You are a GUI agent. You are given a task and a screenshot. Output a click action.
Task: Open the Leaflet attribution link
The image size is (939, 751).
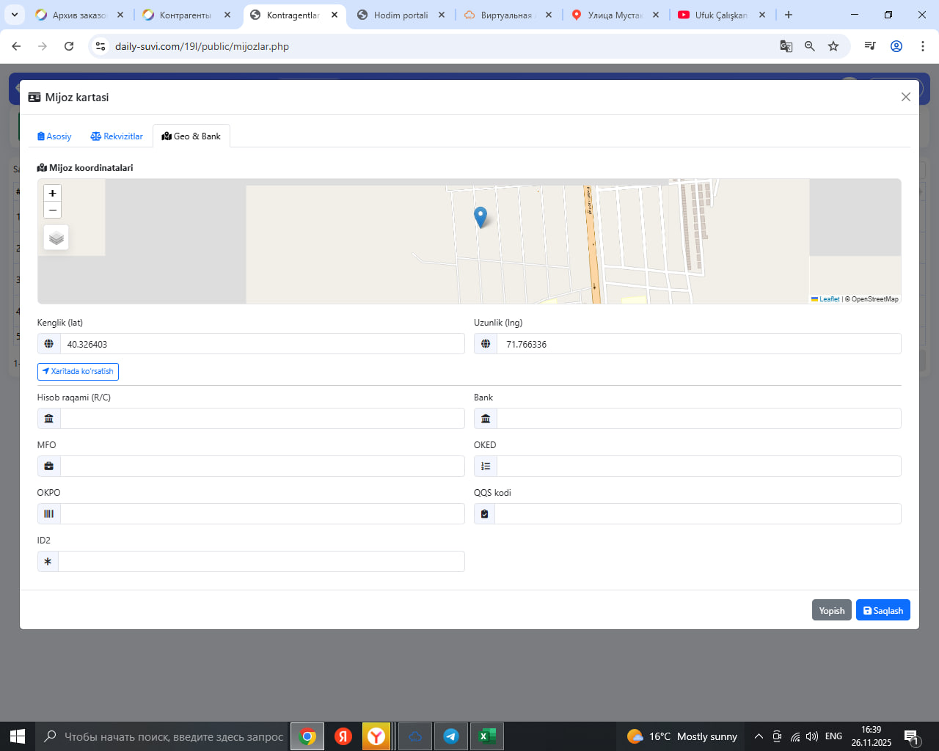coord(829,299)
